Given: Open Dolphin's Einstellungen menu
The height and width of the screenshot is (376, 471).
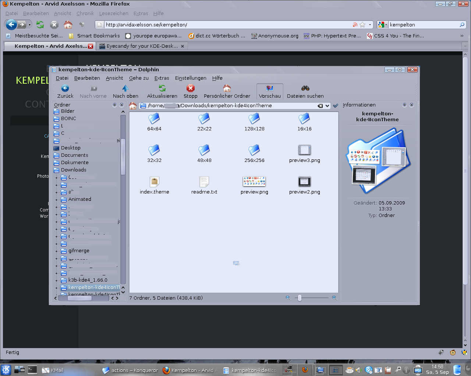Looking at the screenshot, I should [191, 78].
